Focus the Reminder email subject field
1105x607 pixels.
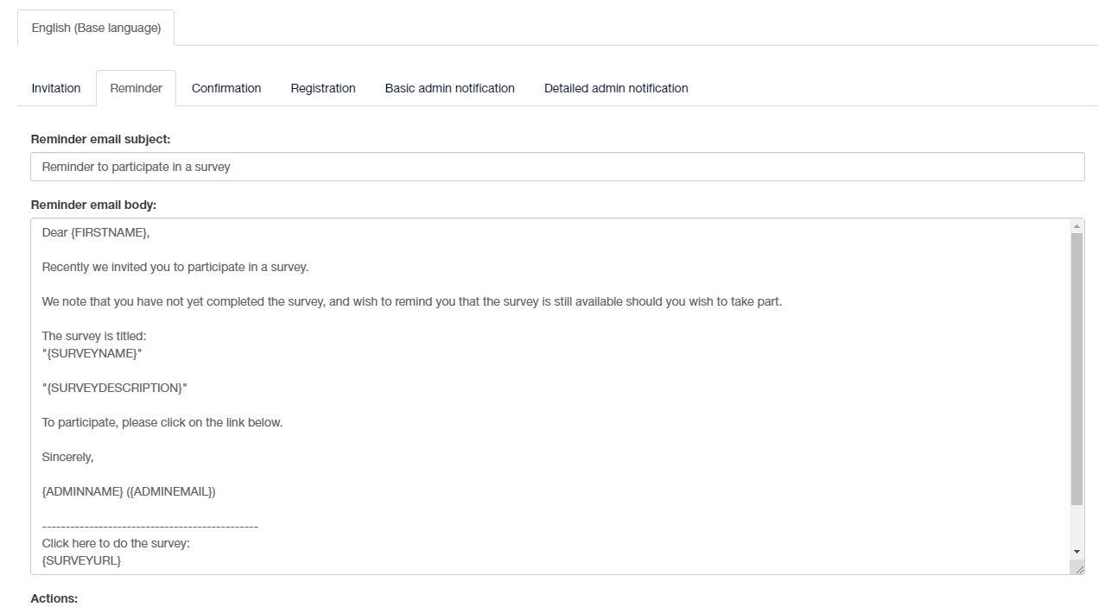[557, 167]
